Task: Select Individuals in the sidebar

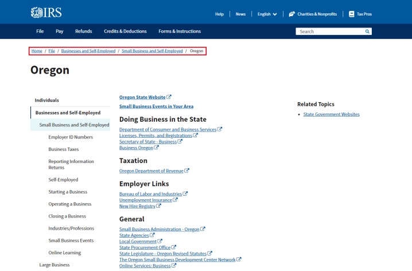Action: point(47,100)
